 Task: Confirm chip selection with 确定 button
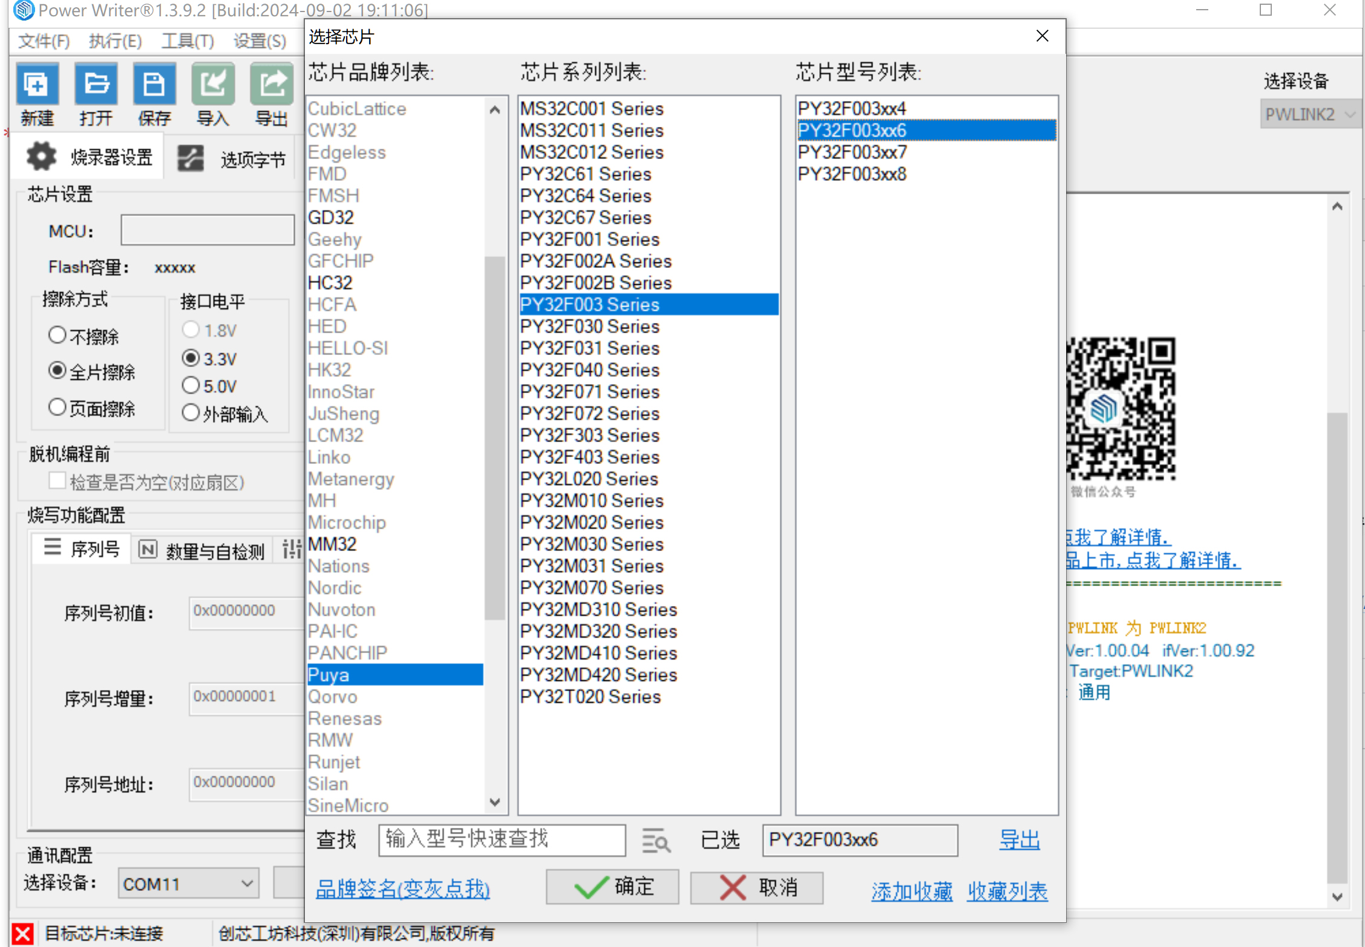pyautogui.click(x=612, y=887)
